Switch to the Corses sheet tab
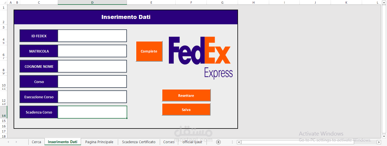387x146 pixels. [x=169, y=142]
